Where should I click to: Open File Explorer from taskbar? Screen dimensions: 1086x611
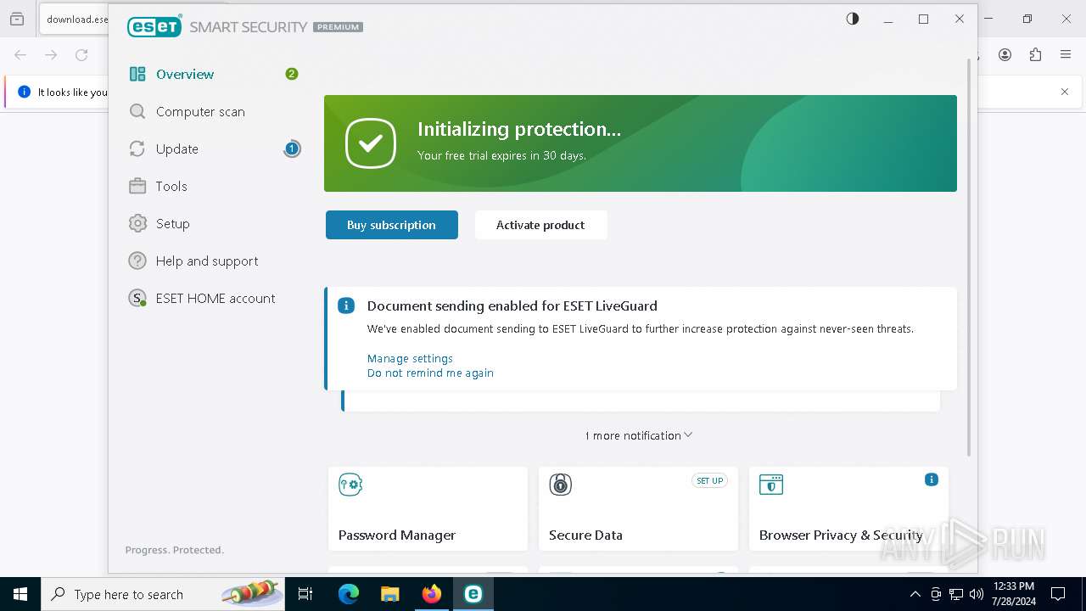pyautogui.click(x=389, y=594)
